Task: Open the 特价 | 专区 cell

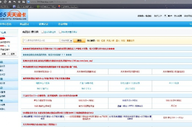Action: (86, 89)
